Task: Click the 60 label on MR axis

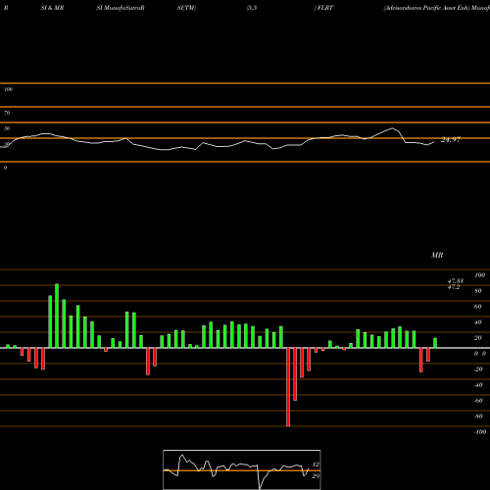Action: (x=478, y=307)
